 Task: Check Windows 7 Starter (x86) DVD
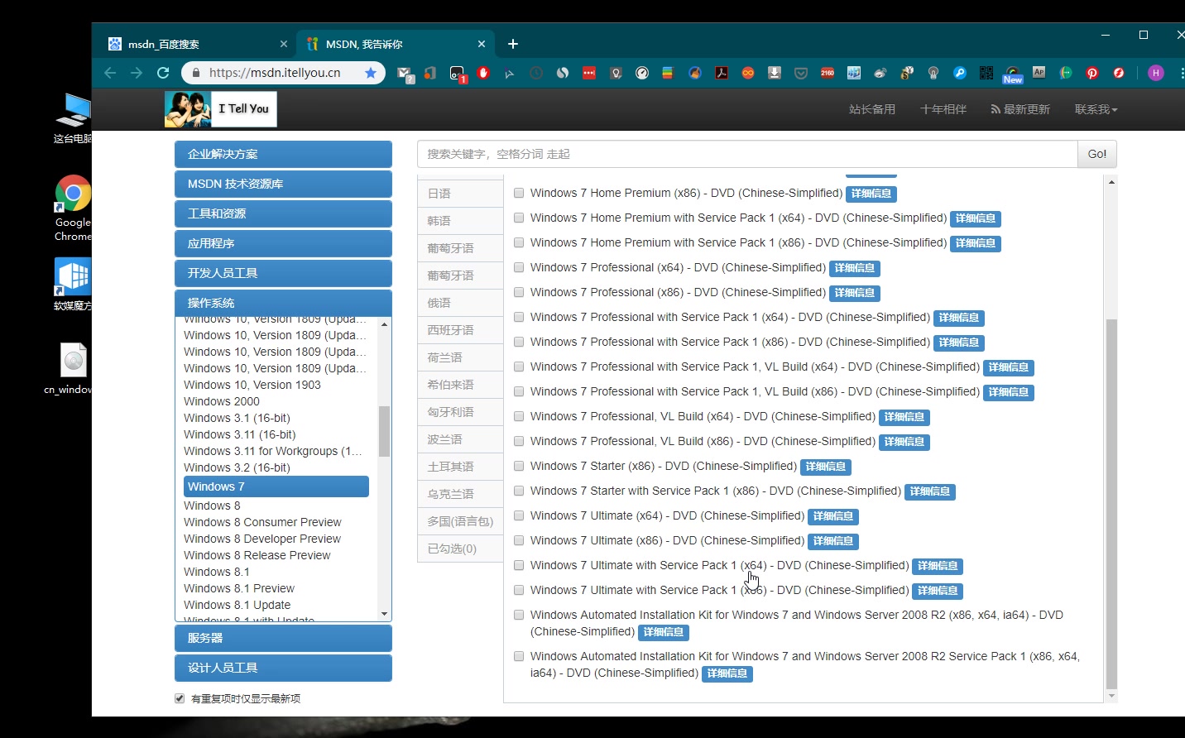click(519, 466)
